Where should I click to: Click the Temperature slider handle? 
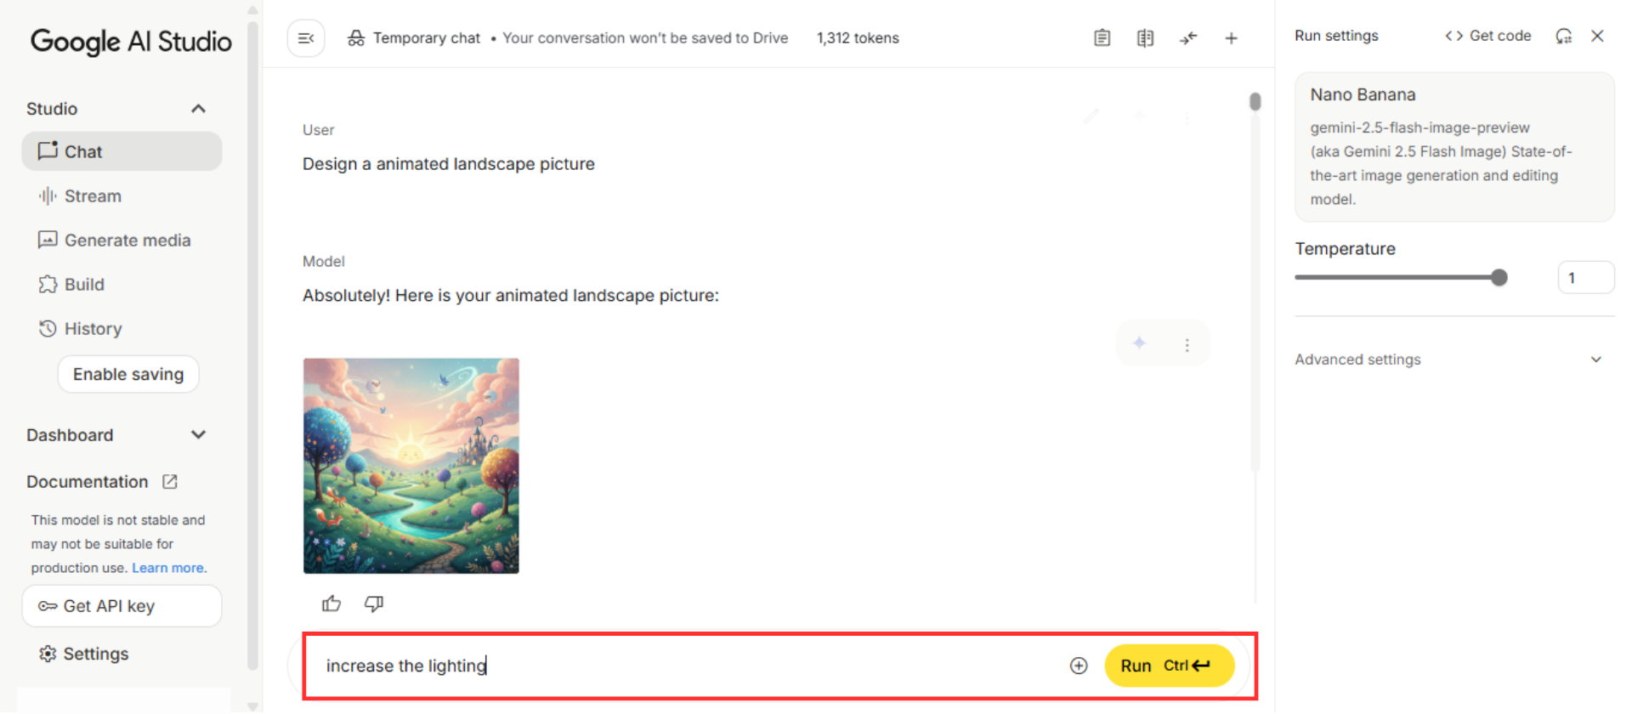[1499, 277]
